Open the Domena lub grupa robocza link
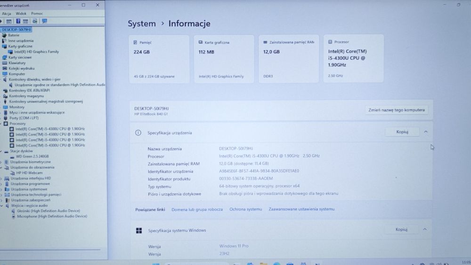The width and height of the screenshot is (471, 265). [197, 210]
